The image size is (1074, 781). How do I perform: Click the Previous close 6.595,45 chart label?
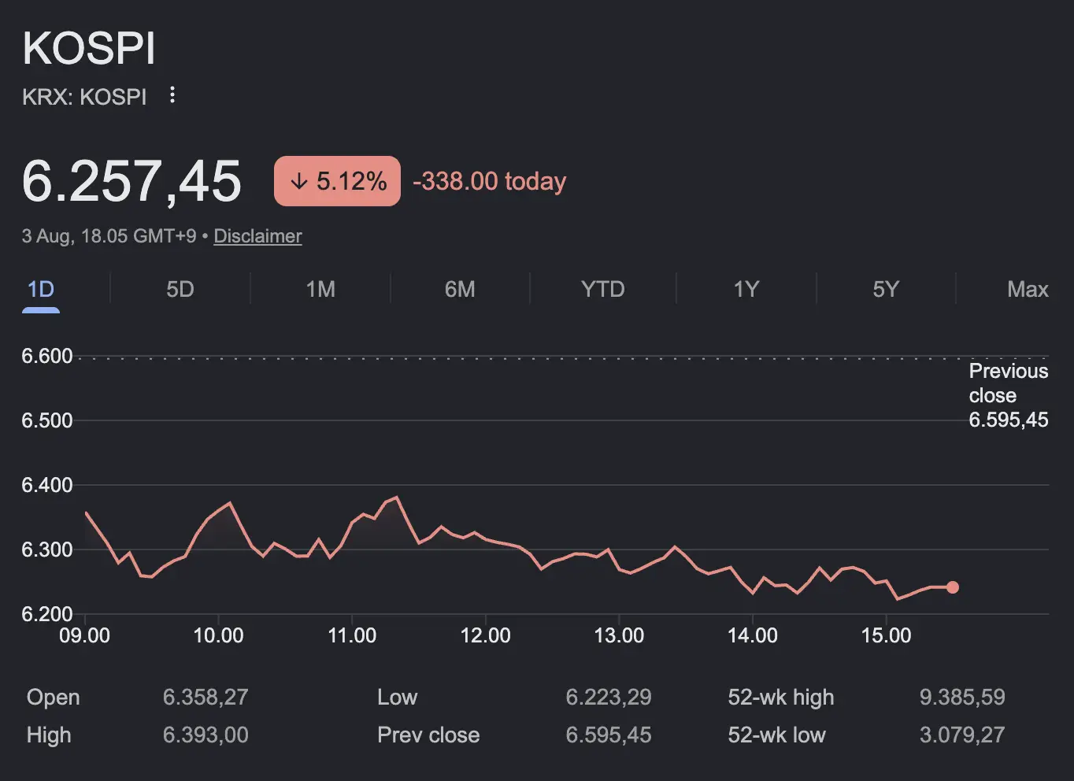1009,395
